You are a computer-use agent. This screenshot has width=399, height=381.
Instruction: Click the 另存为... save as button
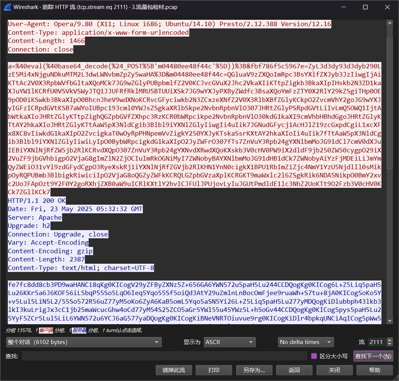tap(254, 370)
